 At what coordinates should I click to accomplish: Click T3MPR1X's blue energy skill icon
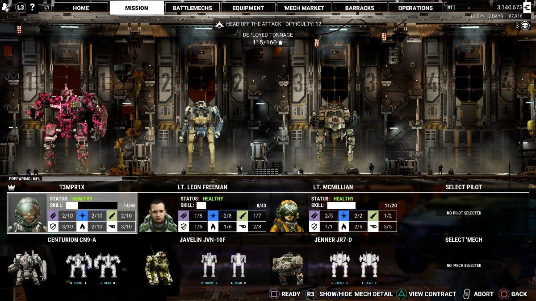pos(84,216)
